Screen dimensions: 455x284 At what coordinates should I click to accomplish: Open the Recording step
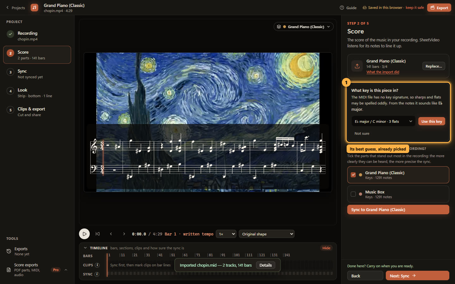[x=37, y=36]
